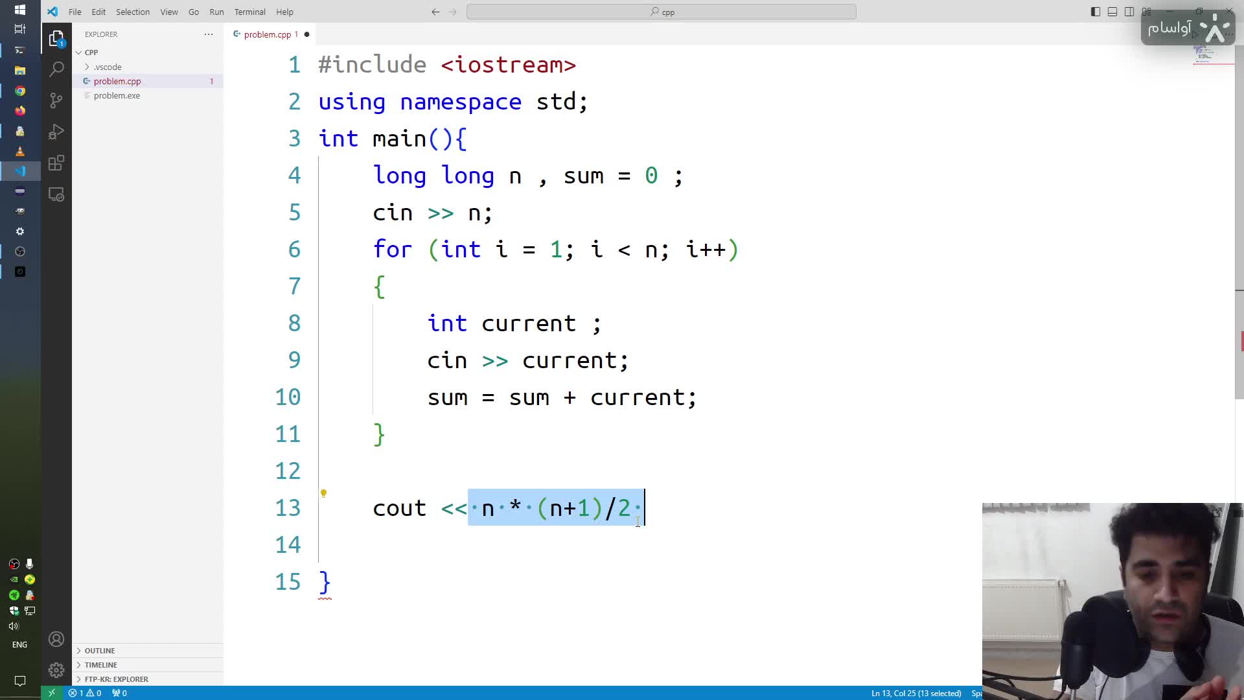Expand the .vscode folder

pos(107,67)
